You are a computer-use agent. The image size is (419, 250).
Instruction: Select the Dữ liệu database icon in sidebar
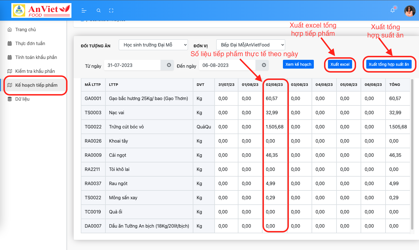(x=9, y=99)
